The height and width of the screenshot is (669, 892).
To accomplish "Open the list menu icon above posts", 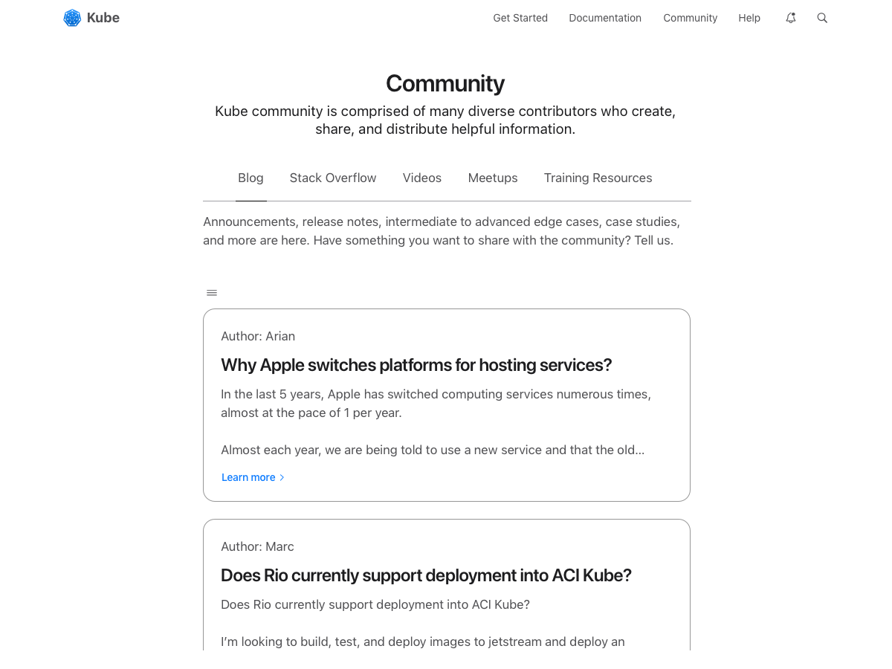I will (x=212, y=293).
